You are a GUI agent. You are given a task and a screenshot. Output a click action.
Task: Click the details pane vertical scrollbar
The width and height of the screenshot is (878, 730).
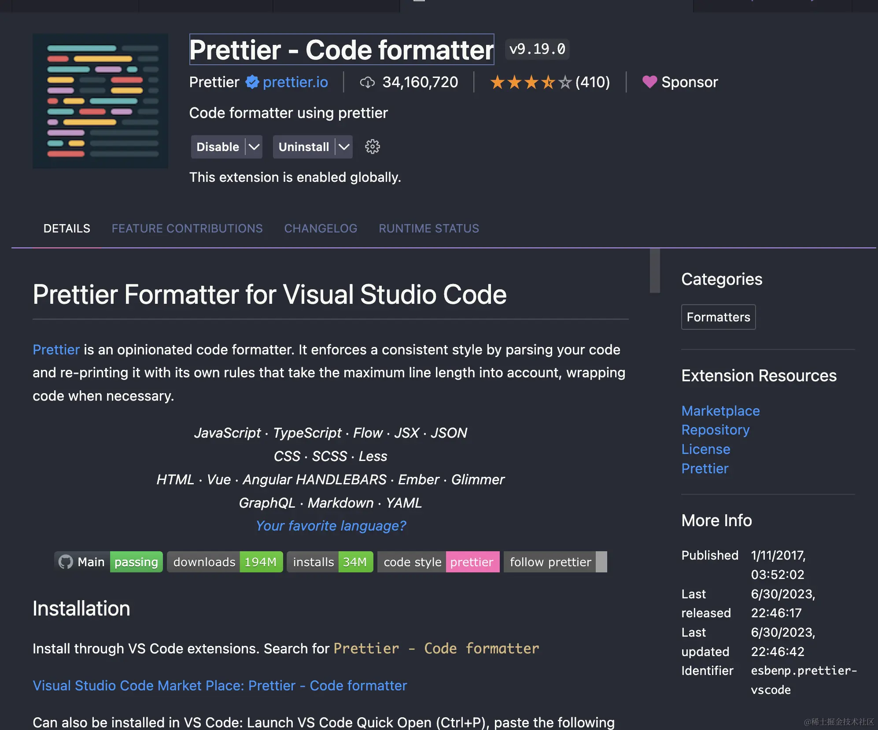[x=655, y=271]
